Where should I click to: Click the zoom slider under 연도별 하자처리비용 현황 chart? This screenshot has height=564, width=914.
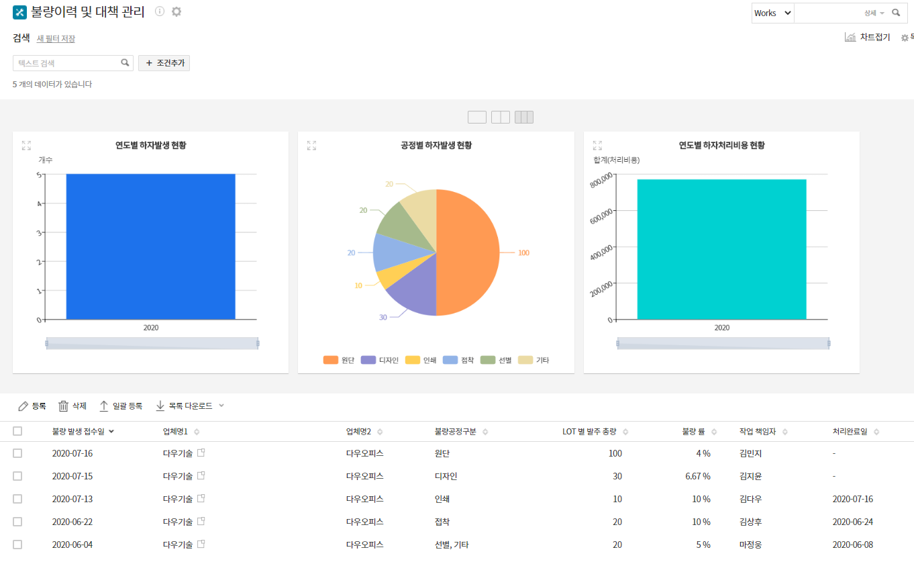coord(723,343)
